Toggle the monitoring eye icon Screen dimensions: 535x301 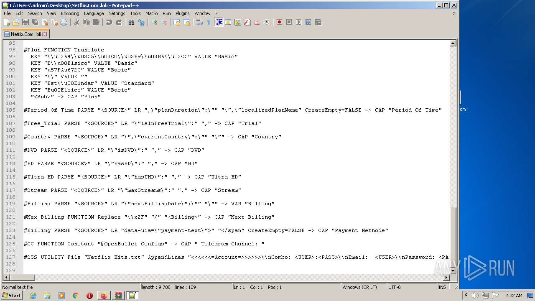(267, 22)
